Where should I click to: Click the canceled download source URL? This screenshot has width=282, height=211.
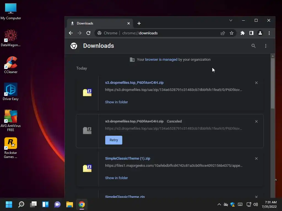pos(173,129)
